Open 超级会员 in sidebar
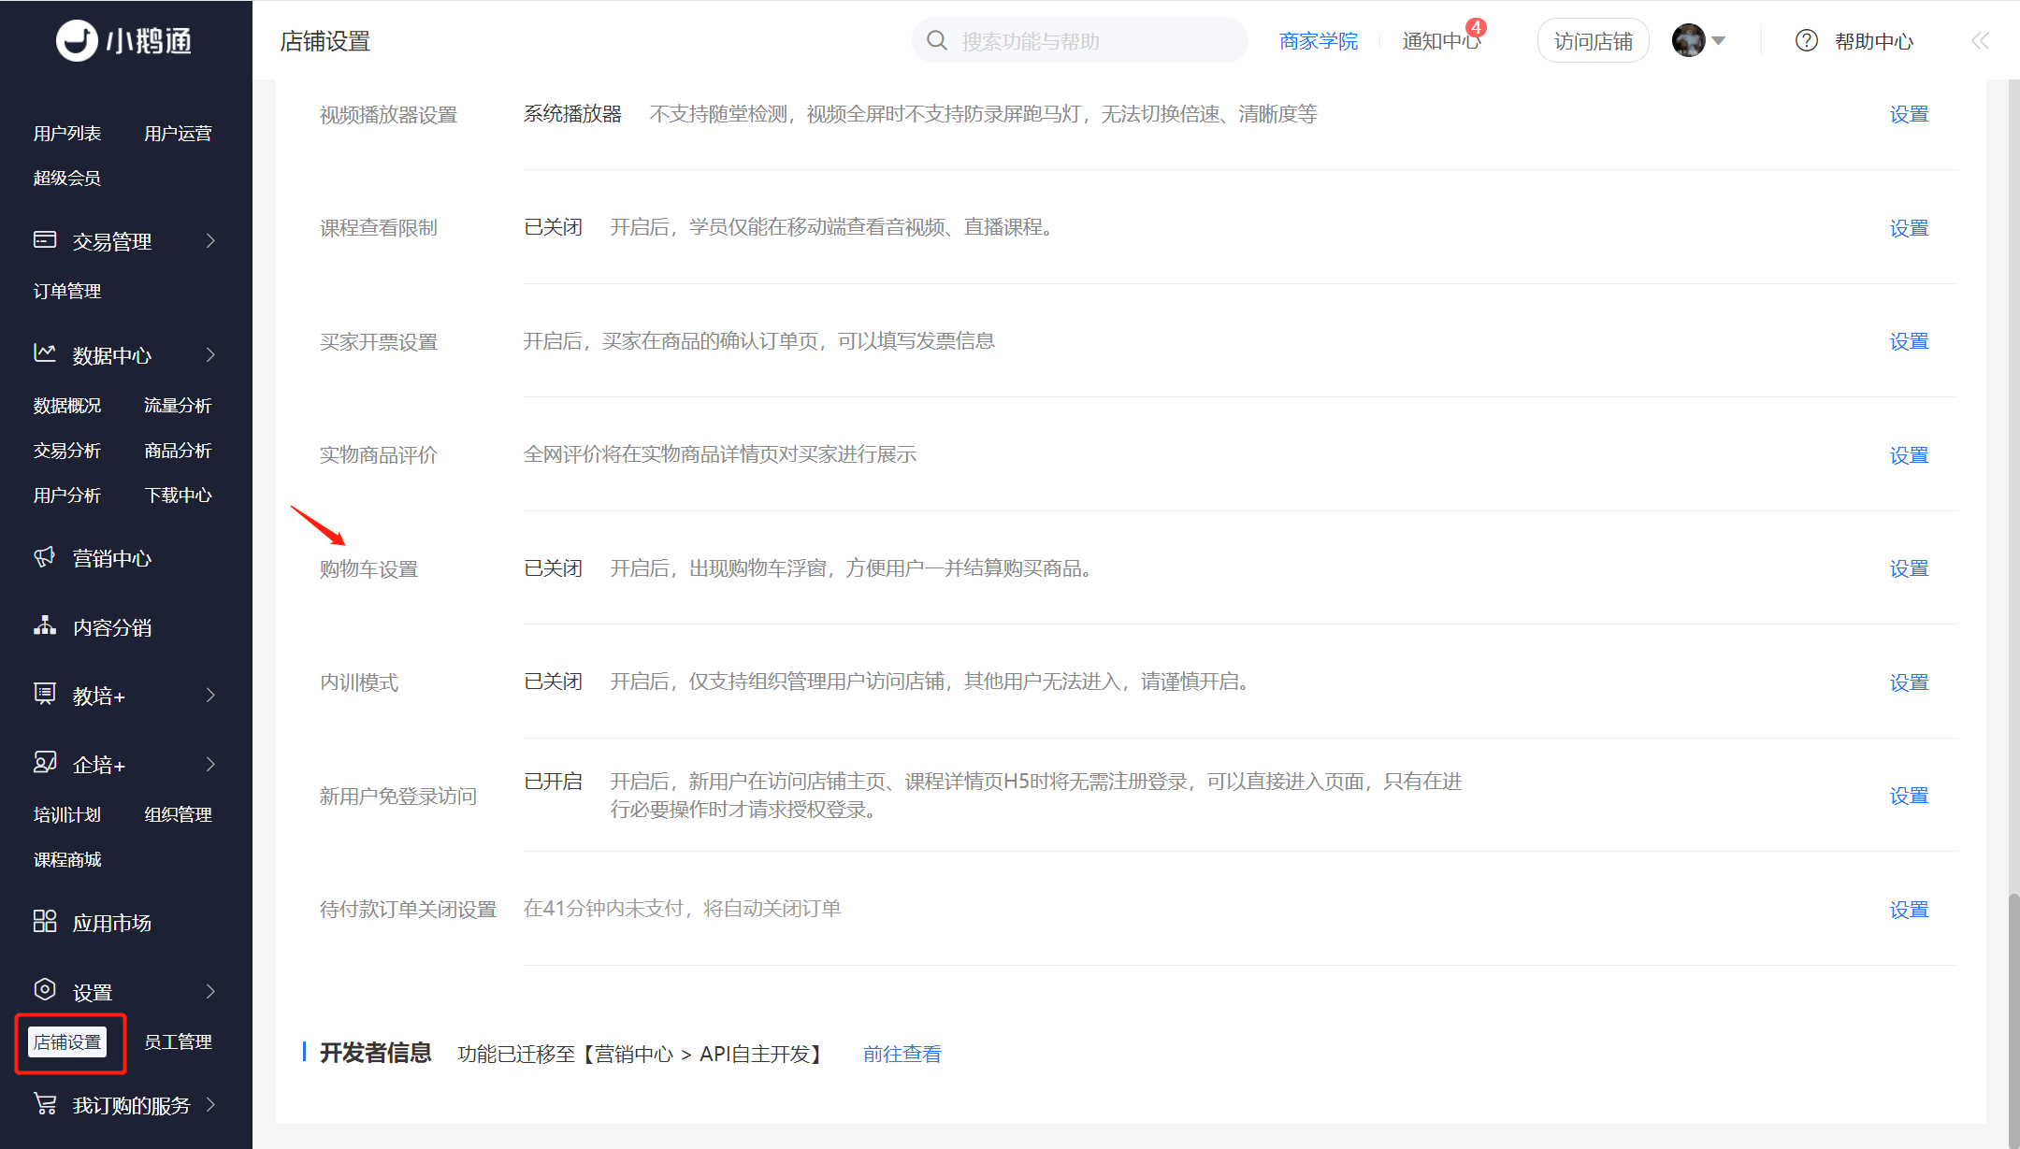2020x1149 pixels. click(67, 179)
